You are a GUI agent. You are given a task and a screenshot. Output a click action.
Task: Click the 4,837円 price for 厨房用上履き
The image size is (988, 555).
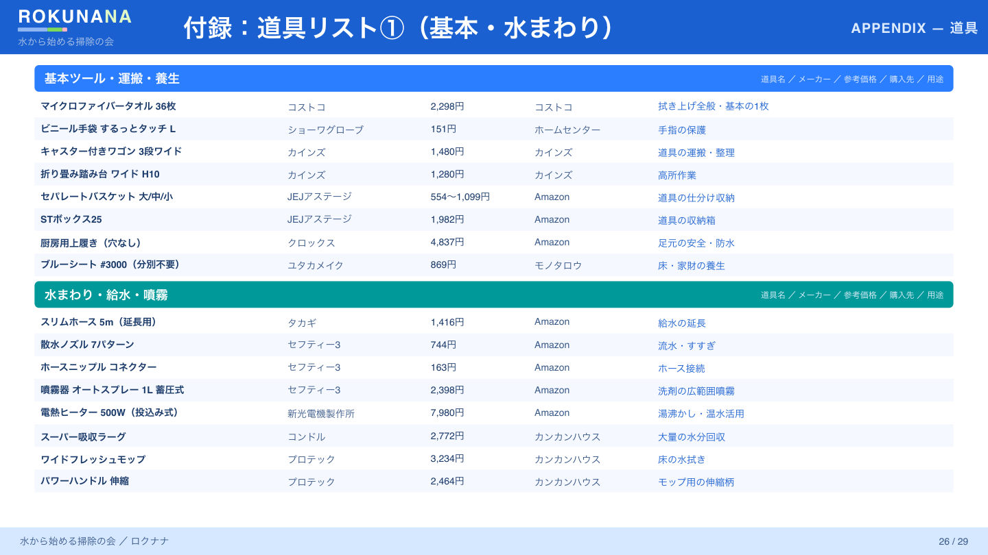click(447, 242)
